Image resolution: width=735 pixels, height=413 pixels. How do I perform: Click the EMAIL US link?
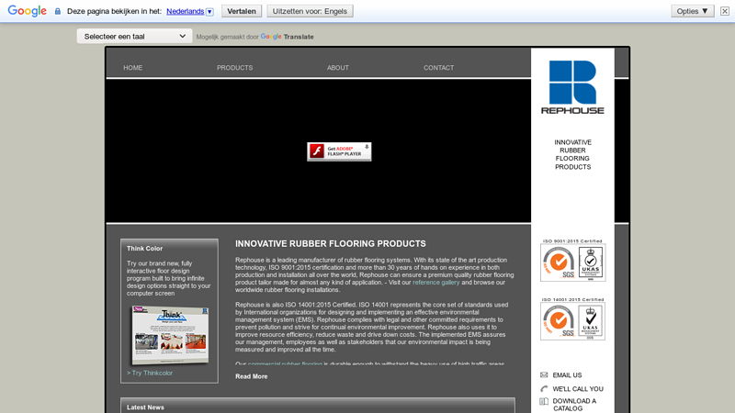567,375
